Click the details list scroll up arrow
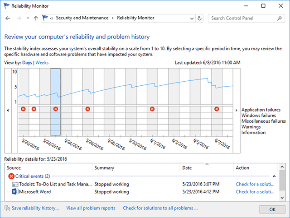 click(282, 167)
